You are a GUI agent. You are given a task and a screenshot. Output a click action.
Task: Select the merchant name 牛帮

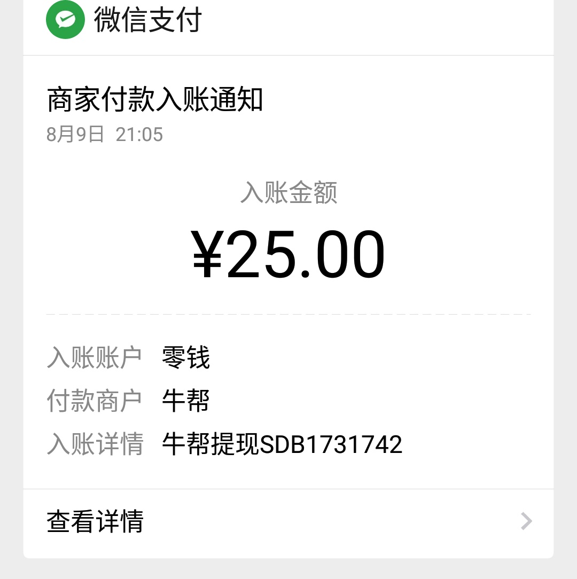click(x=186, y=401)
